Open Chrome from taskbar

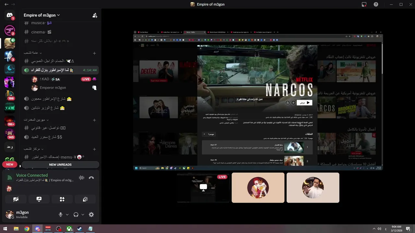point(27,229)
